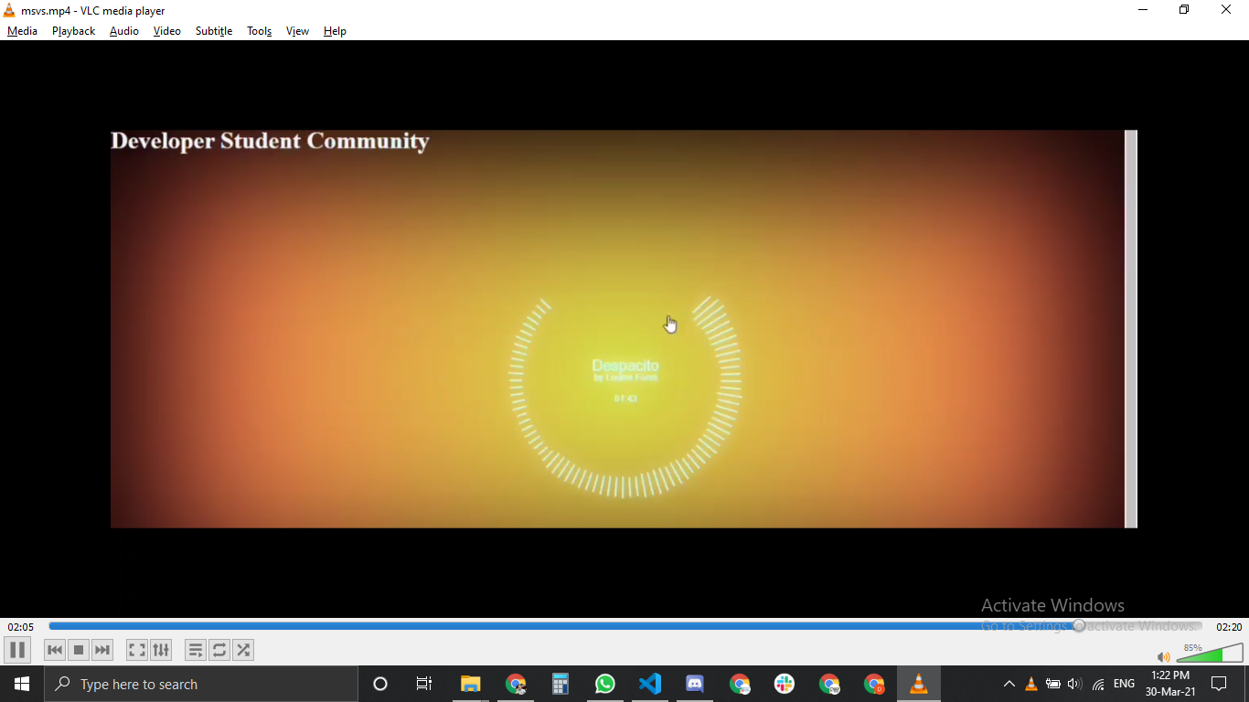Image resolution: width=1249 pixels, height=702 pixels.
Task: Open extended settings and effects
Action: pyautogui.click(x=161, y=650)
